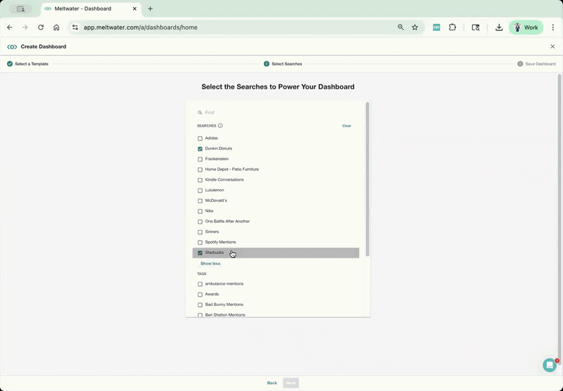Check the Frankenstein search checkbox

200,159
